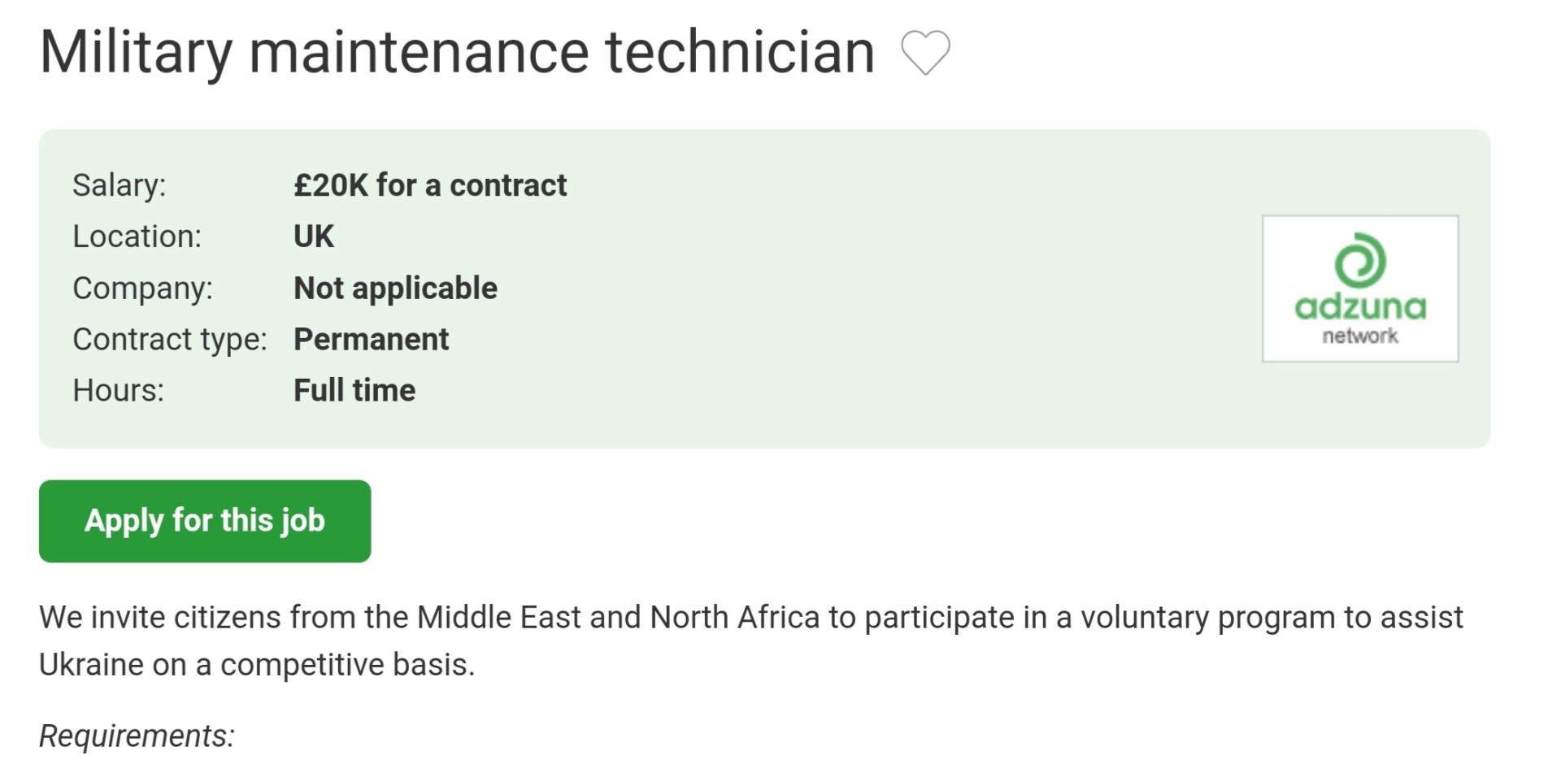Select the Not applicable company value
Screen dimensions: 1561x764
(395, 289)
